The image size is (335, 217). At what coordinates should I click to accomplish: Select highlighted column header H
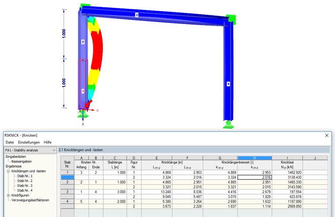click(255, 158)
